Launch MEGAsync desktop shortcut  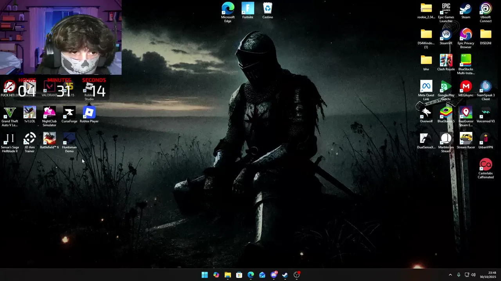[x=466, y=89]
